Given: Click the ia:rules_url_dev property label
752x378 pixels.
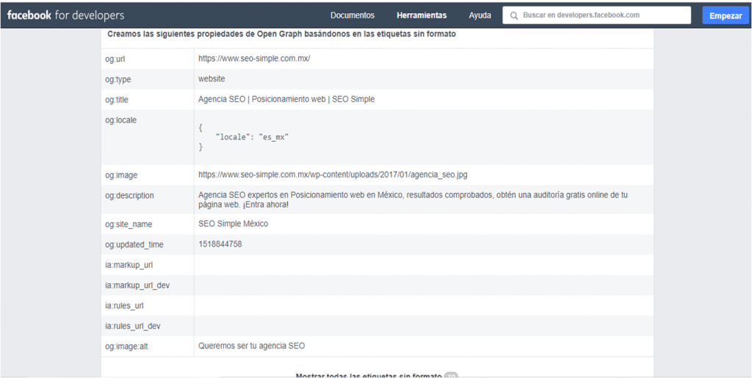Looking at the screenshot, I should click(x=132, y=326).
